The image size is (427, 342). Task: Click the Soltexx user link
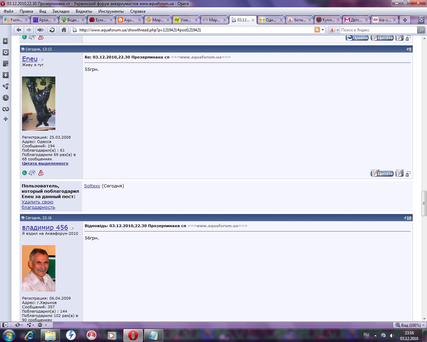92,186
